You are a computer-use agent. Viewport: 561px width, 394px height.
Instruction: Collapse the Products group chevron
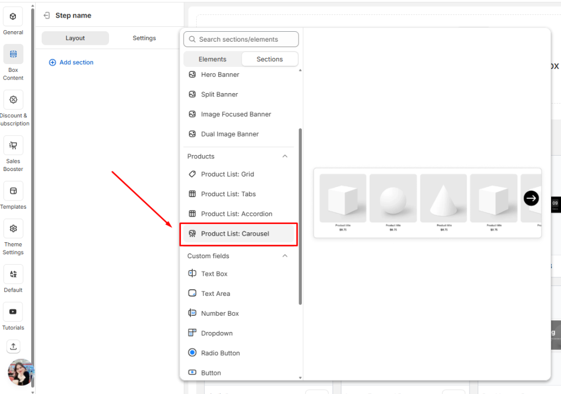pyautogui.click(x=285, y=156)
